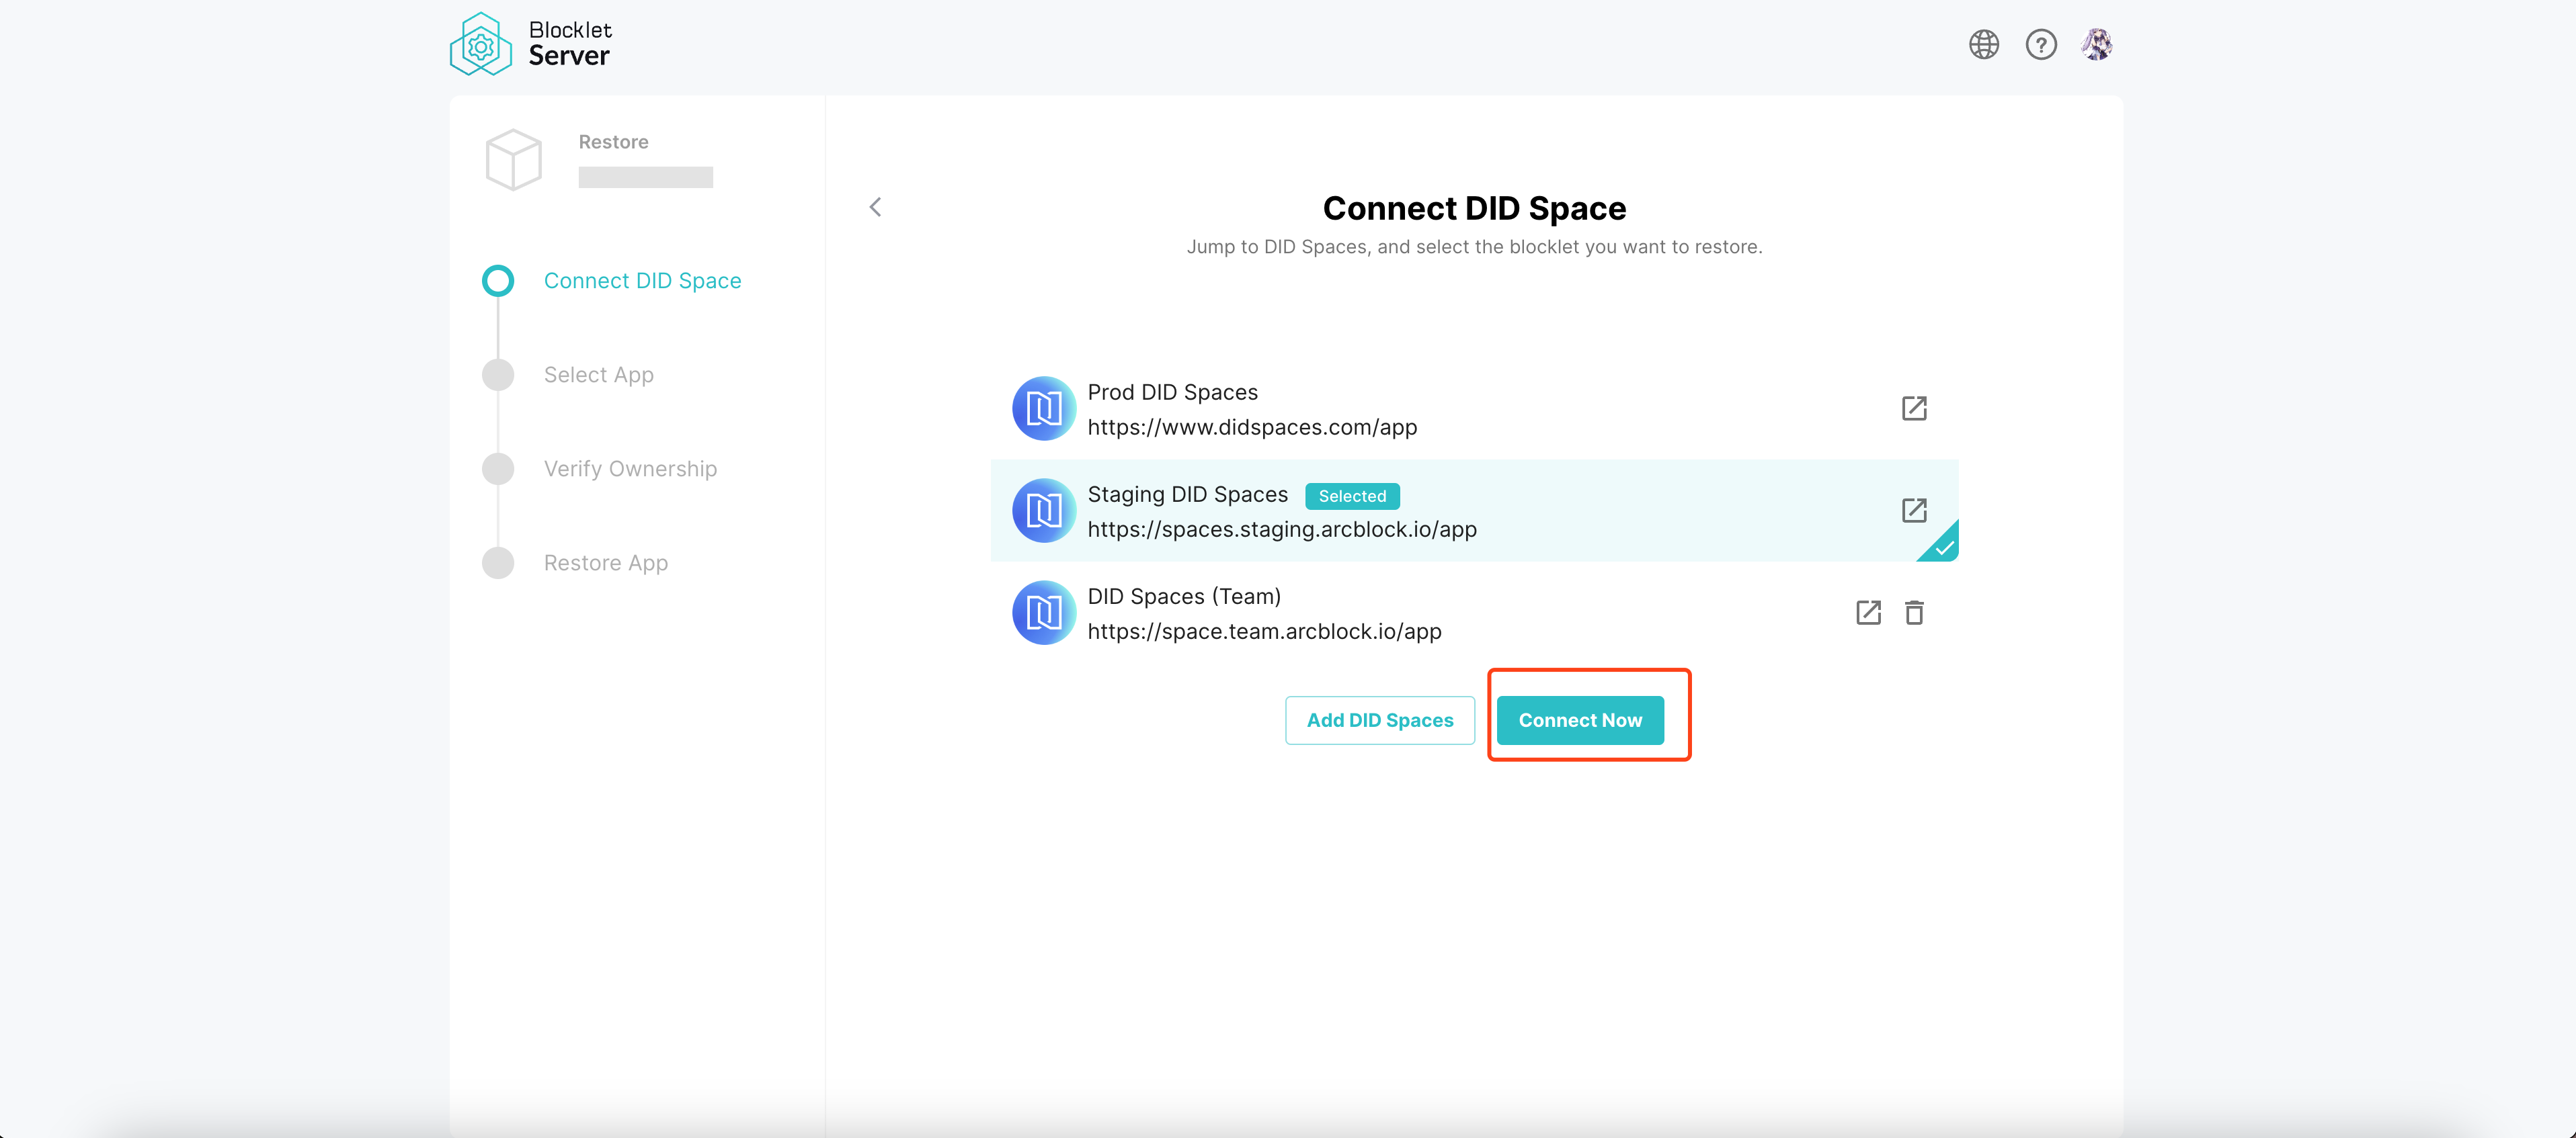Viewport: 2576px width, 1138px height.
Task: Go to Verify Ownership step
Action: pyautogui.click(x=630, y=469)
